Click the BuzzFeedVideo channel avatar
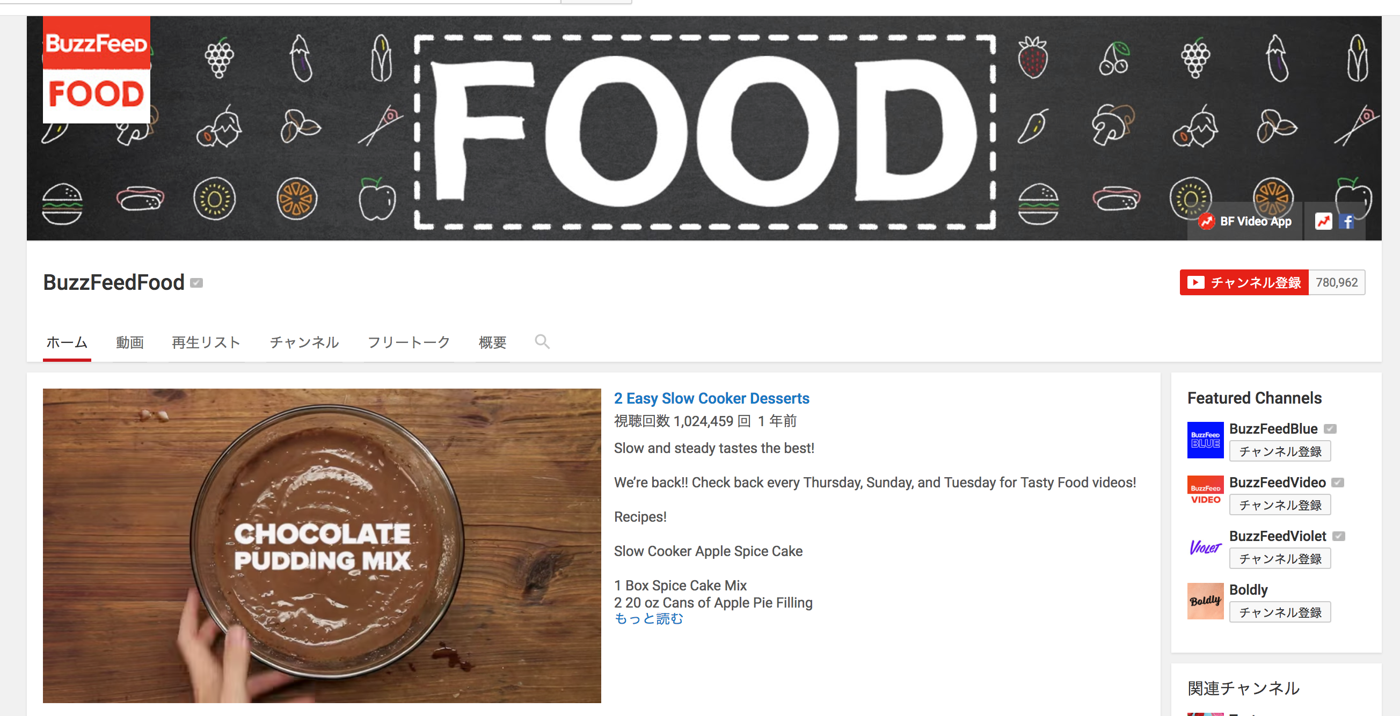Screen dimensions: 1400x716 1206,494
